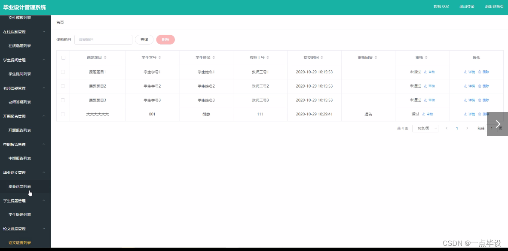
Task: Collapse 在线选题管理 sidebar group chevron
Action: 44,32
